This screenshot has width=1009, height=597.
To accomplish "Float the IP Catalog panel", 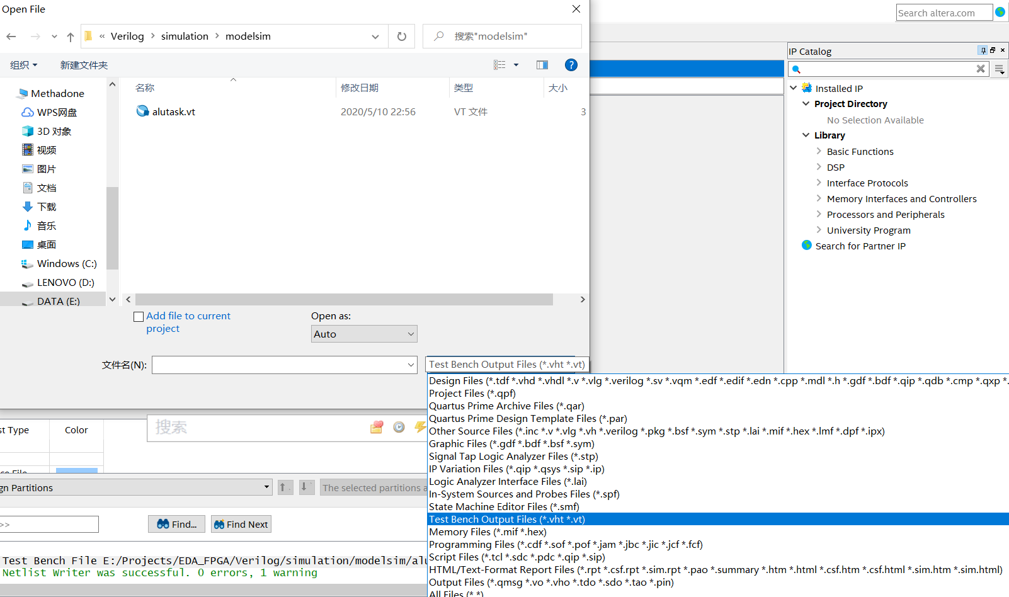I will pos(991,50).
